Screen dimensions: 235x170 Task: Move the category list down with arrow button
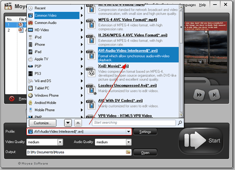tap(68, 123)
